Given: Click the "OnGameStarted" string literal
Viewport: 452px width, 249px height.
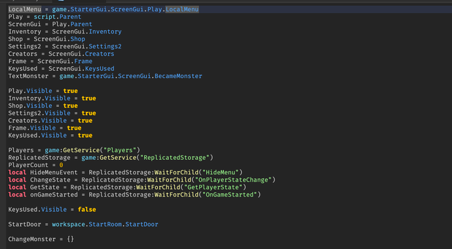Looking at the screenshot, I should 229,195.
